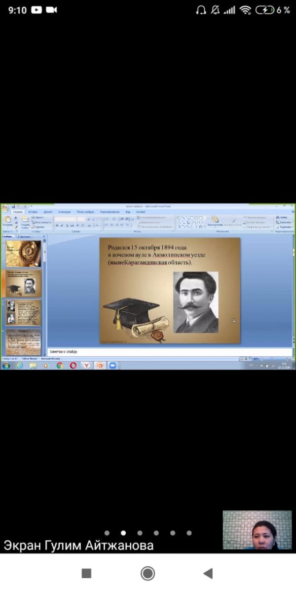The width and height of the screenshot is (296, 593).
Task: Switch to the Вставка (Insert) ribbon tab
Action: coord(33,212)
